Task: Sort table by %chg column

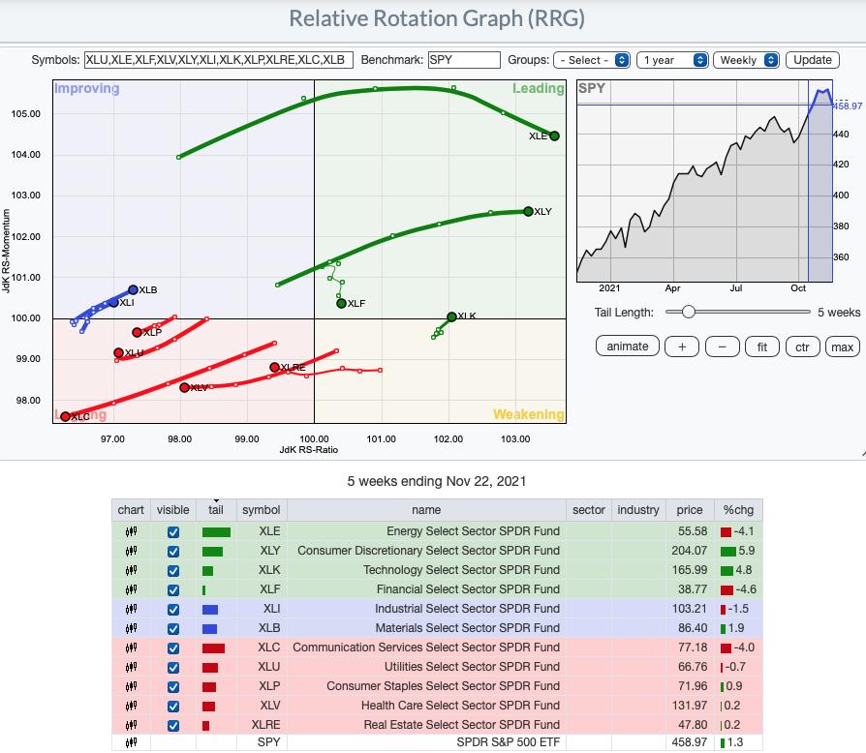Action: [738, 510]
